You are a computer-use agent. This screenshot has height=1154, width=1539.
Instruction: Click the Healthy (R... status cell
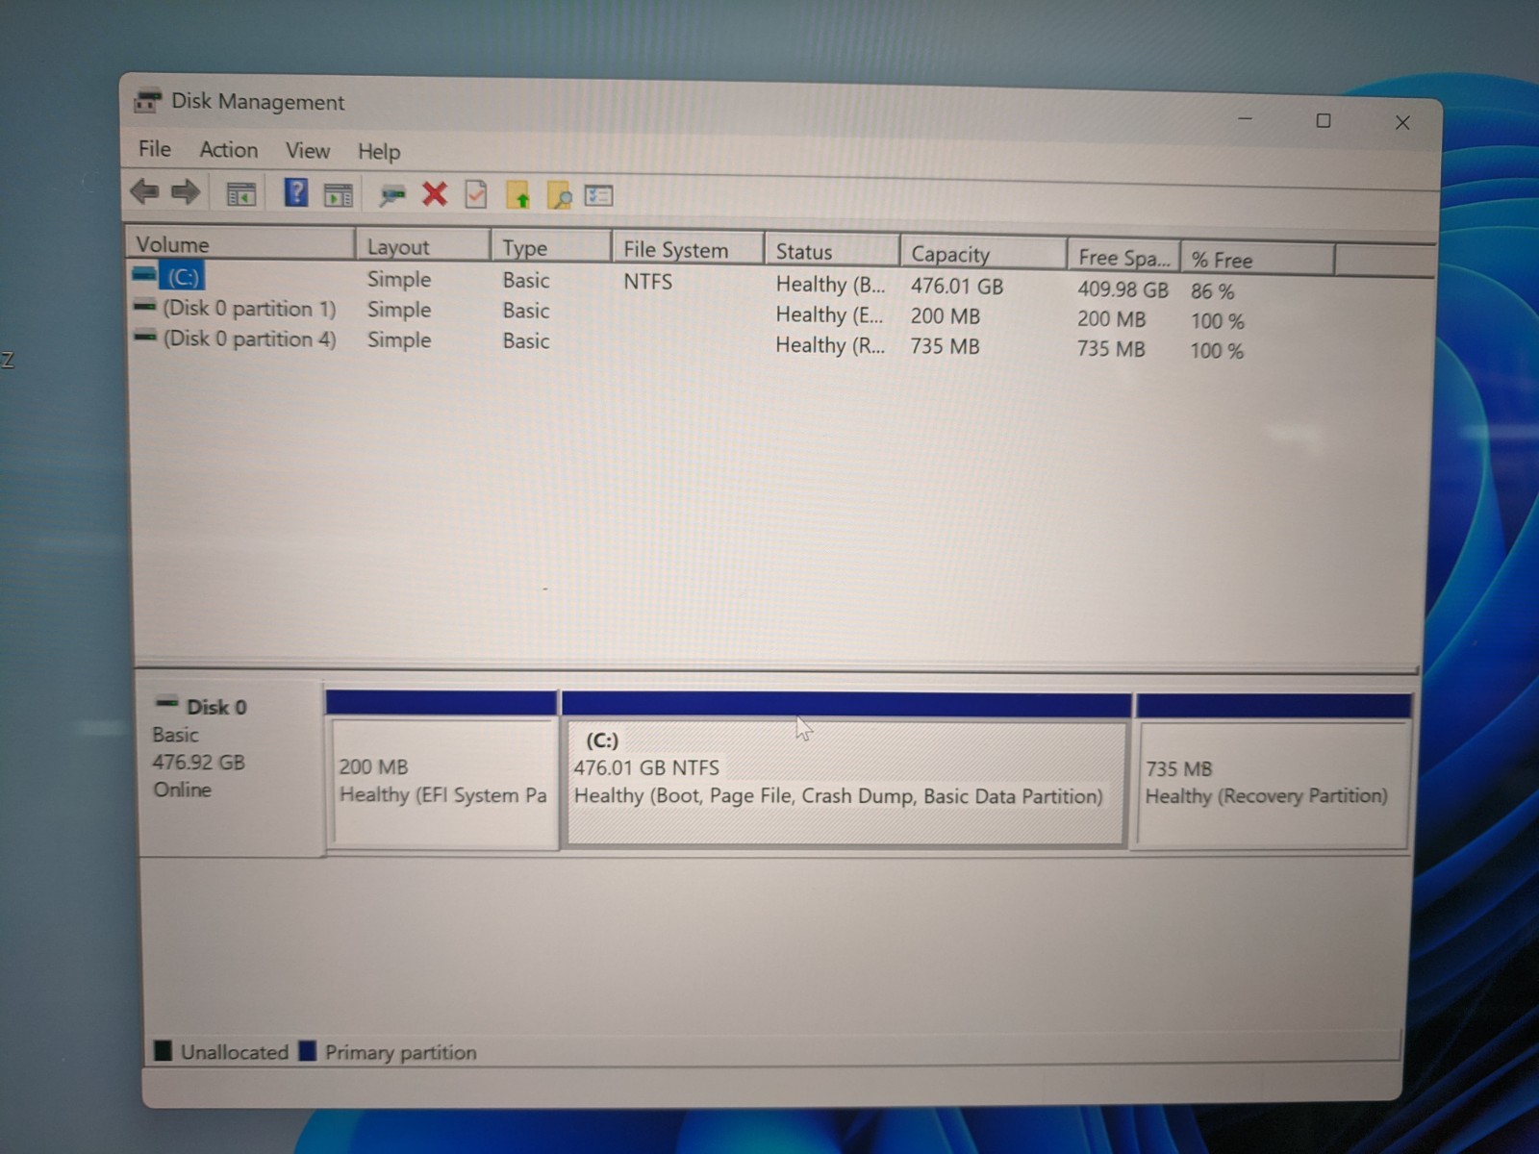(x=830, y=345)
